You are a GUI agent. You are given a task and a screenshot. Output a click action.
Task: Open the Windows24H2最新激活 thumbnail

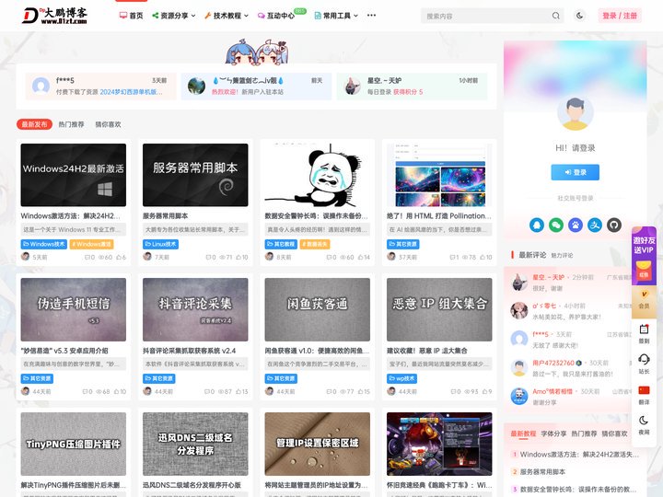73,175
